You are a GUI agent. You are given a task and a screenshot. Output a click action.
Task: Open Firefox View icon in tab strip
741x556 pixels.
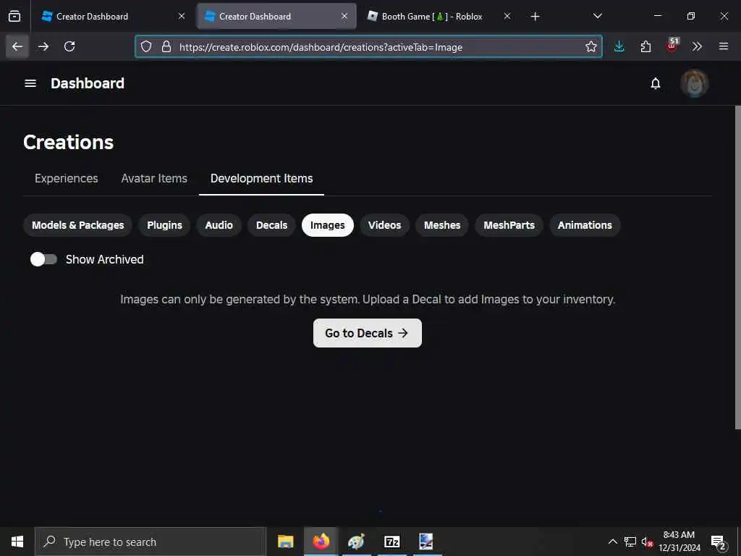(14, 16)
